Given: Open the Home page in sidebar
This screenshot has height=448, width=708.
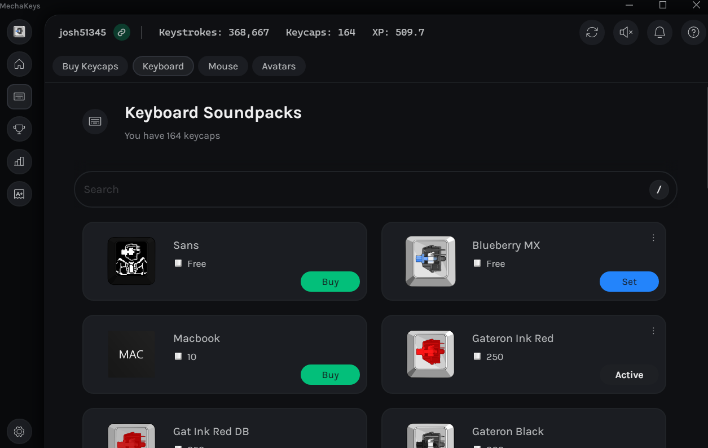Looking at the screenshot, I should 19,64.
